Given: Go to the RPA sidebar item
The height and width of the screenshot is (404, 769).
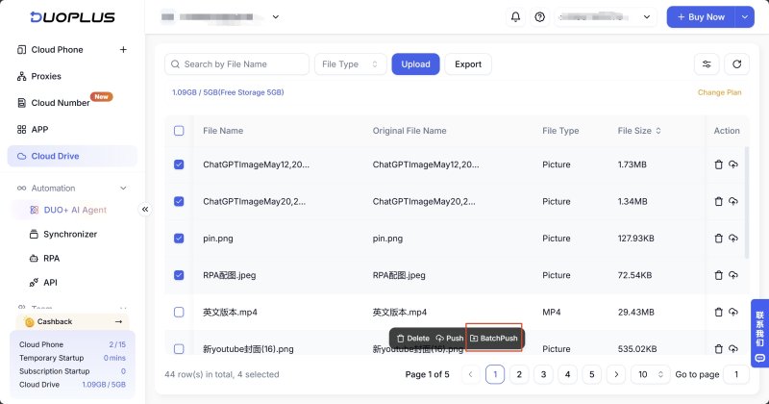Looking at the screenshot, I should (x=52, y=258).
